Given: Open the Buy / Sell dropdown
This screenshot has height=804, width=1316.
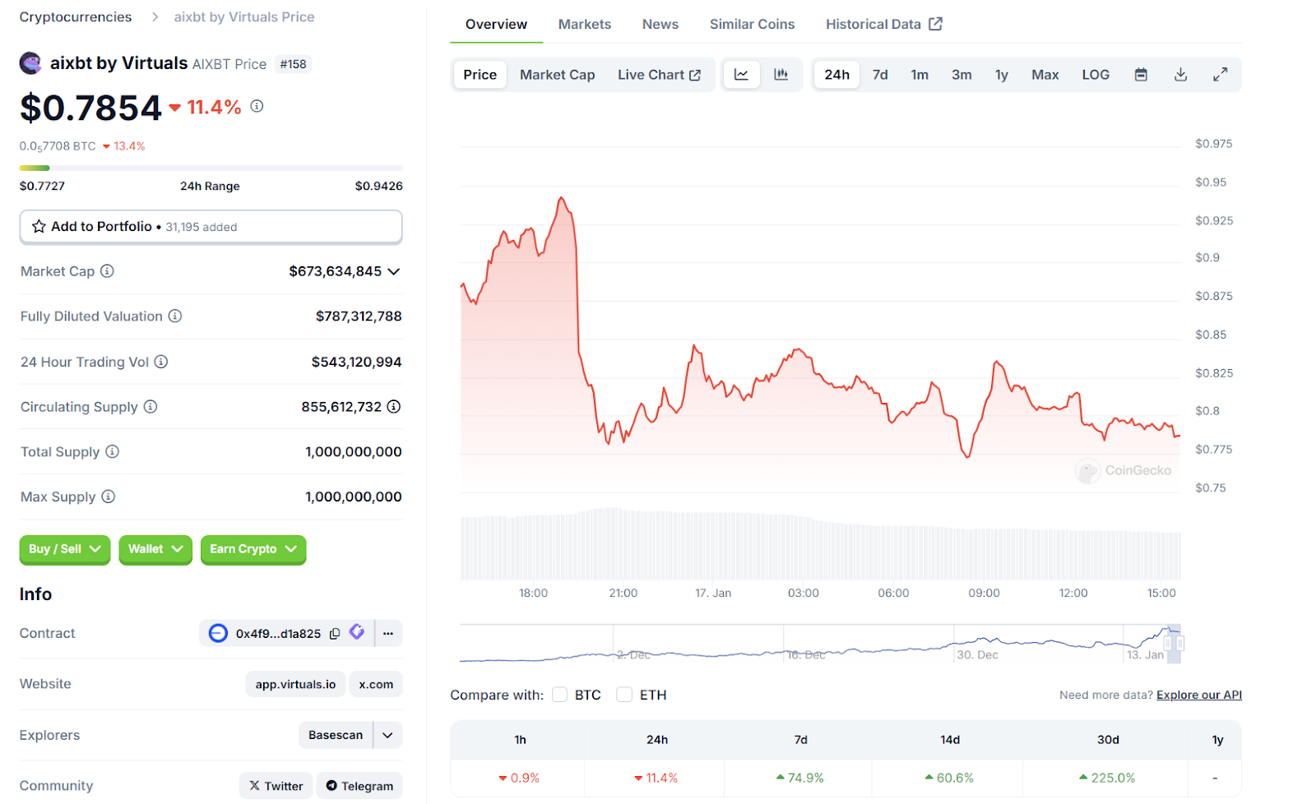Looking at the screenshot, I should coord(65,549).
